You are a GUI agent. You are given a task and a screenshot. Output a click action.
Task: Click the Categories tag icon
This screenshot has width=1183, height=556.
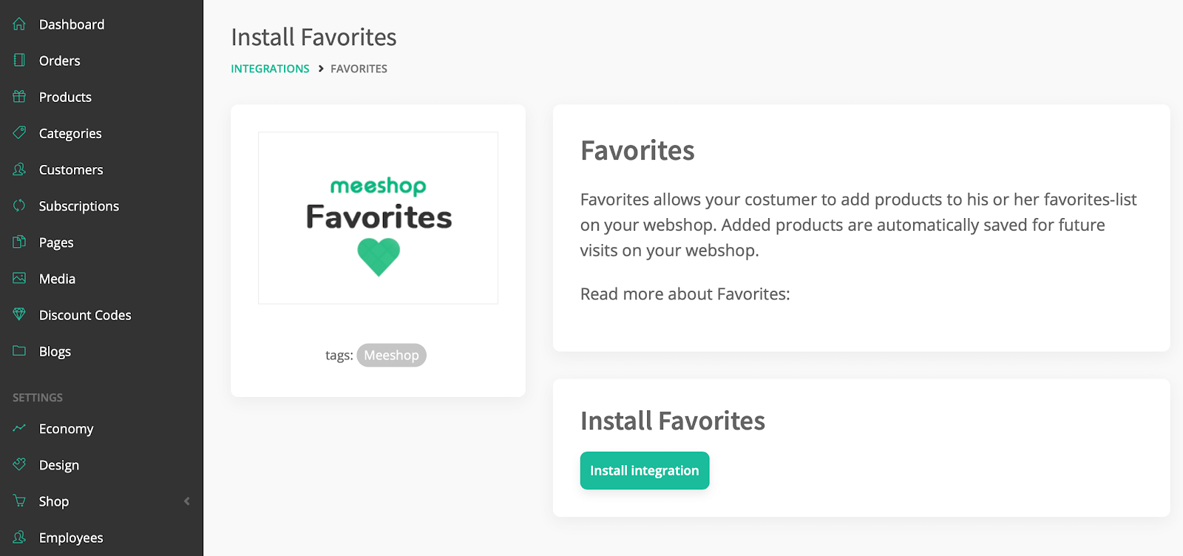(19, 133)
